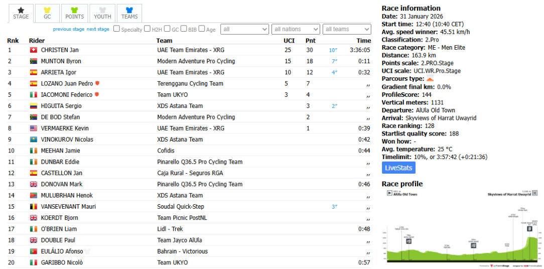The image size is (544, 269).
Task: Click the Time column header
Action: pos(364,41)
